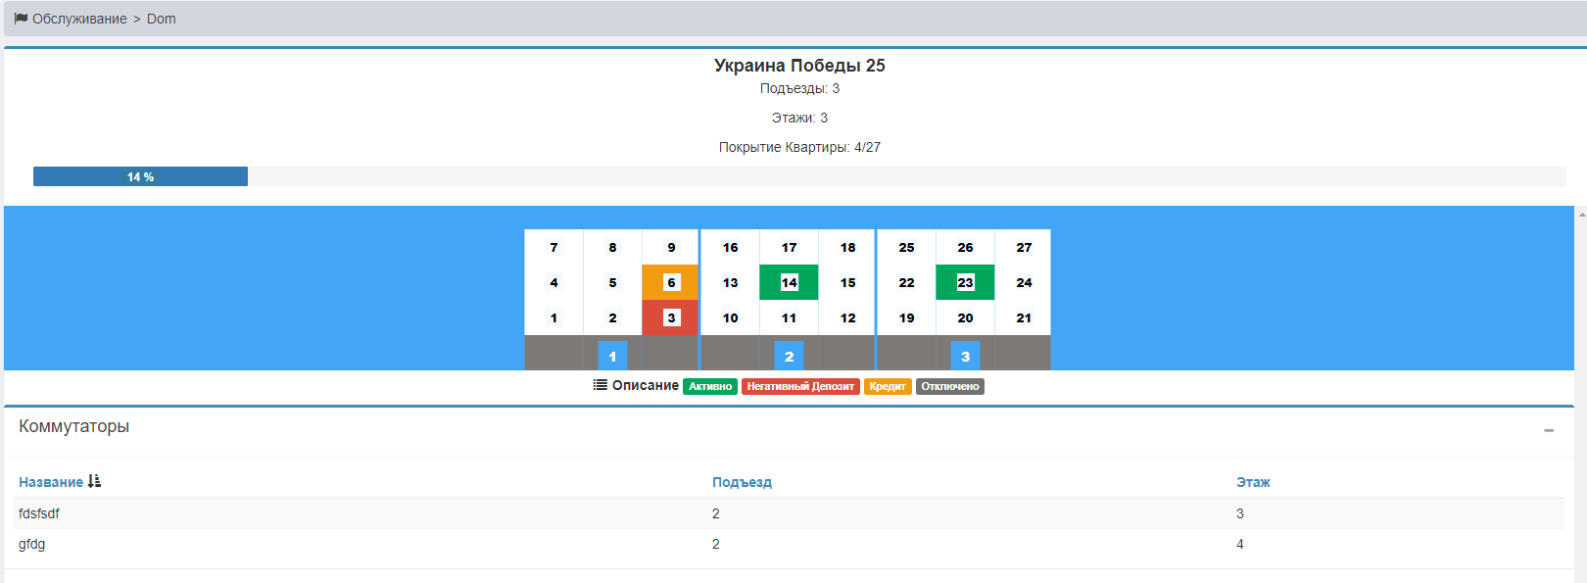Click the Негативный Депозит legend badge
Viewport: 1587px width, 583px height.
pyautogui.click(x=800, y=386)
